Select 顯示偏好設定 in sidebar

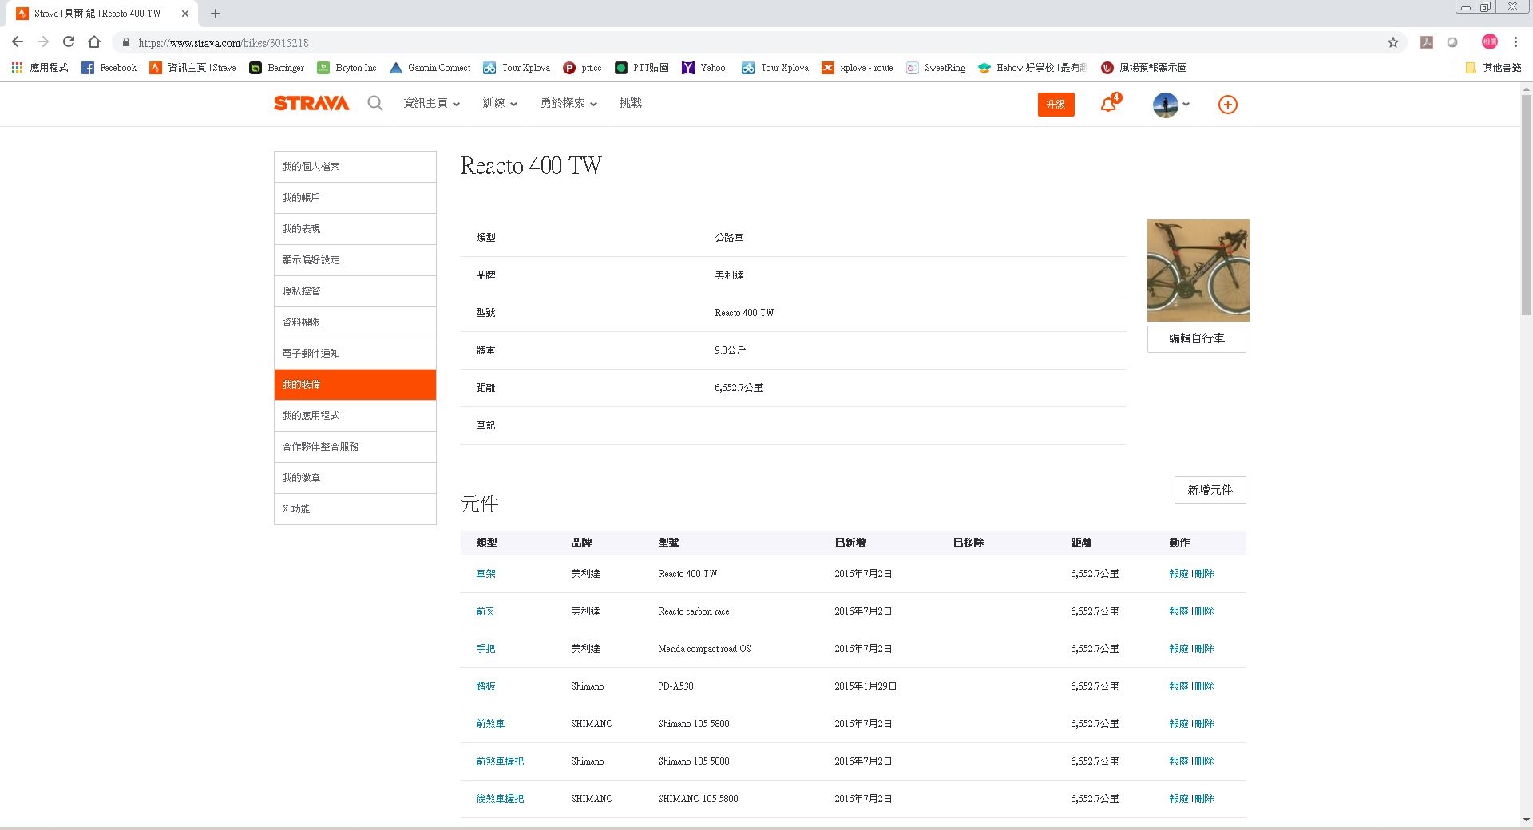(x=355, y=260)
